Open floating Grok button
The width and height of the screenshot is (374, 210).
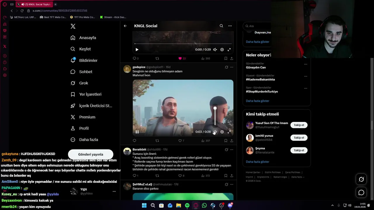coord(361,179)
